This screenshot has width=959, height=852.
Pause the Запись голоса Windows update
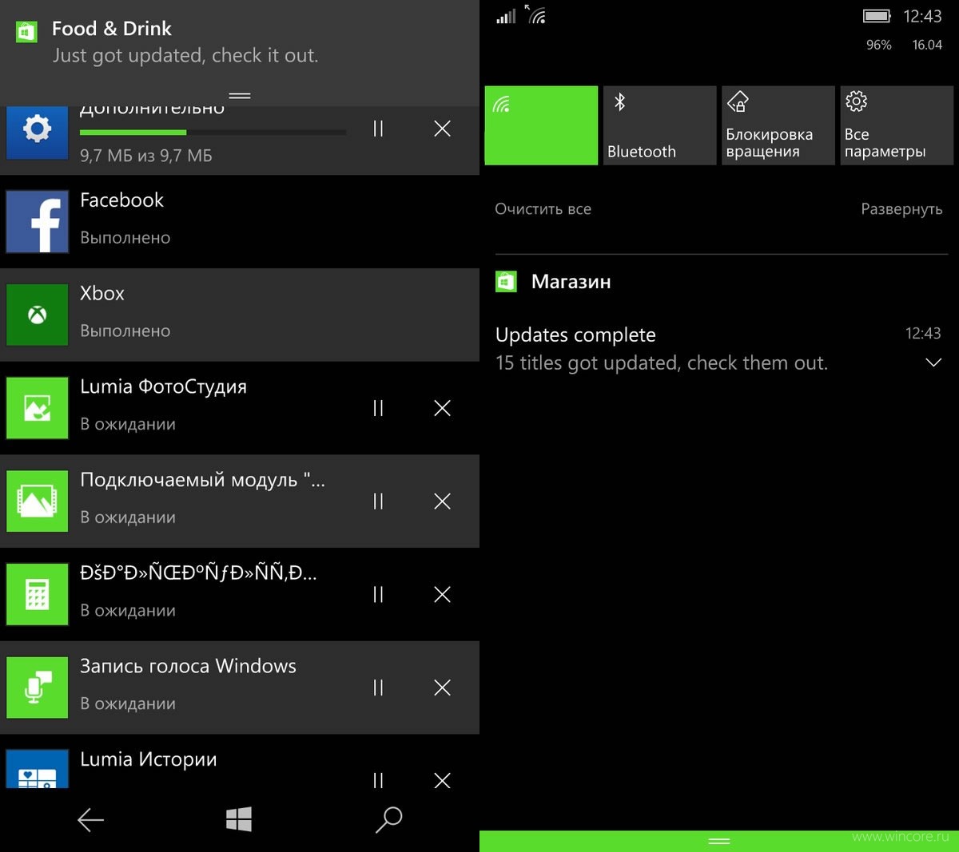tap(378, 688)
